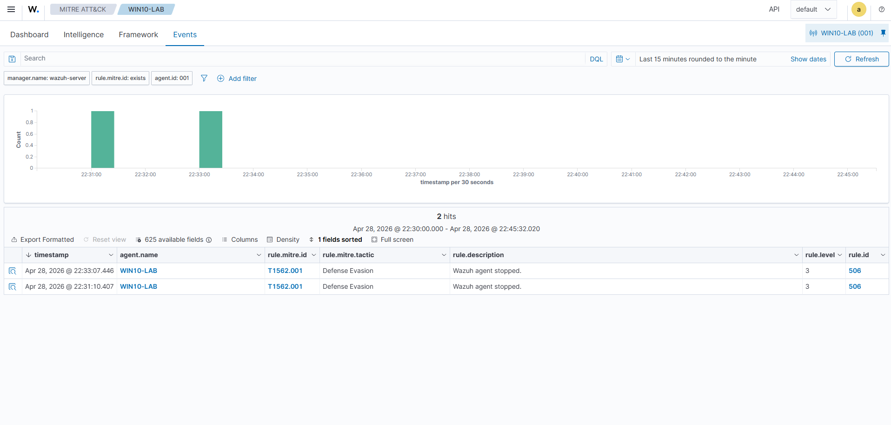Go to MITRE ATT&CK breadcrumb
Image resolution: width=891 pixels, height=425 pixels.
(83, 9)
